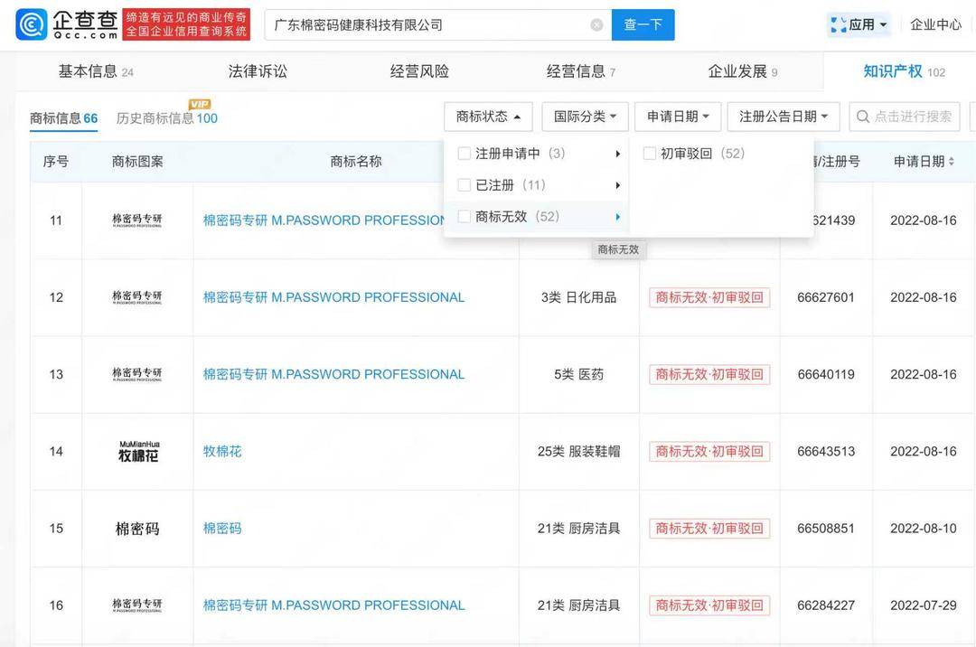
Task: Open row 11 棉密码专研 trademark link
Action: 324,220
